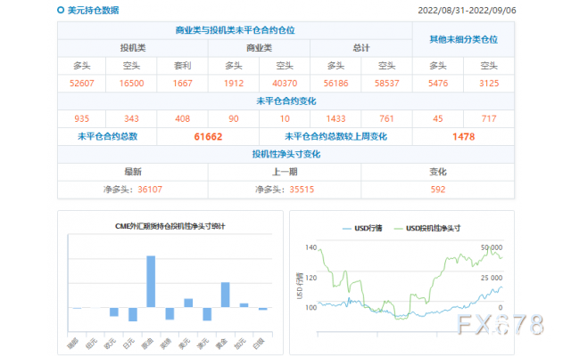
Task: Expand the 投机性净头寸变化 section header
Action: pos(285,154)
